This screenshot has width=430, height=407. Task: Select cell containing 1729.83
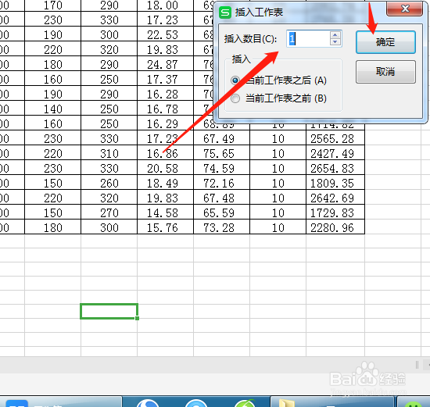pyautogui.click(x=335, y=212)
